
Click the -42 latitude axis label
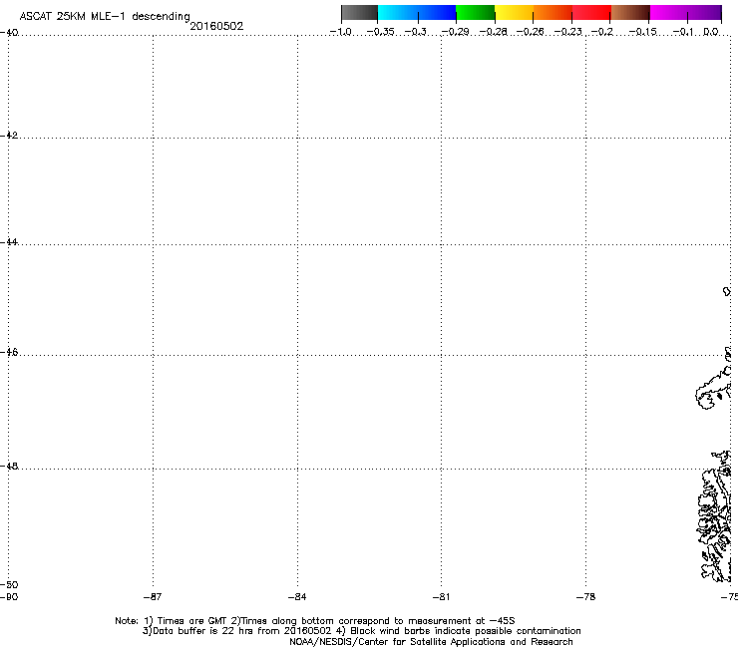click(x=9, y=135)
